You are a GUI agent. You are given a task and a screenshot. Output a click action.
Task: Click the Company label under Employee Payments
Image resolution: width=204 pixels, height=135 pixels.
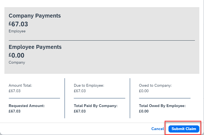[x=17, y=62]
